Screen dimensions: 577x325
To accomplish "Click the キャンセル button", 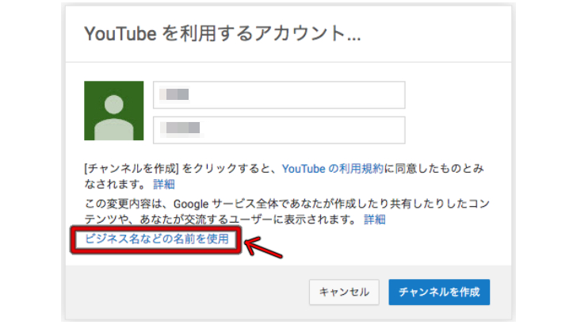I will click(344, 292).
